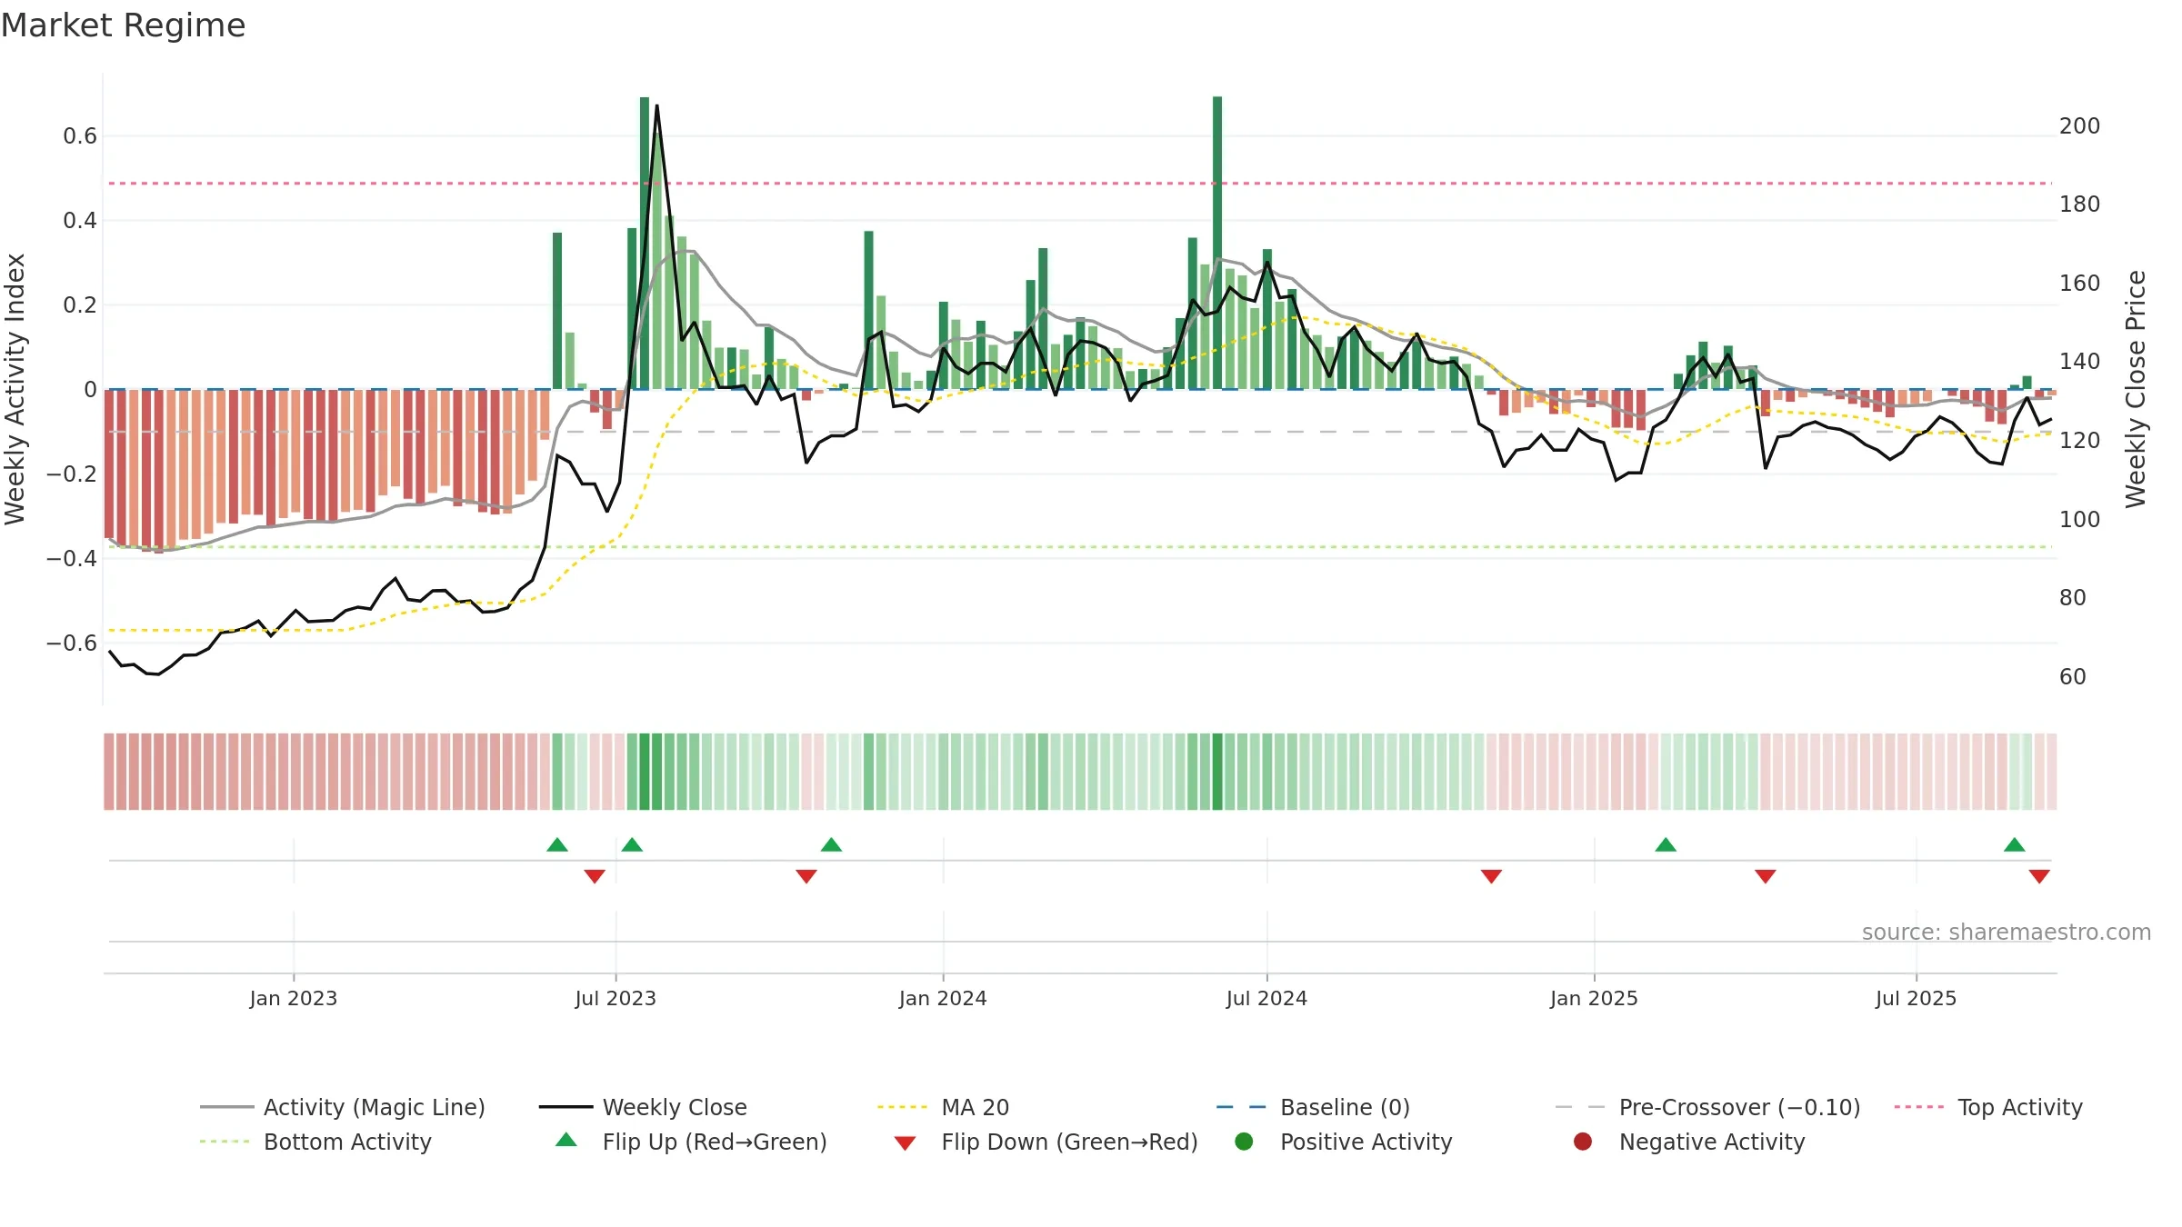
Task: Click the tallest green activity bar in June 2024
Action: [x=1217, y=243]
